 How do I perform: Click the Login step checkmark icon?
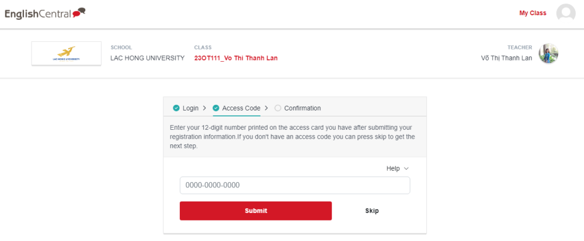point(176,108)
